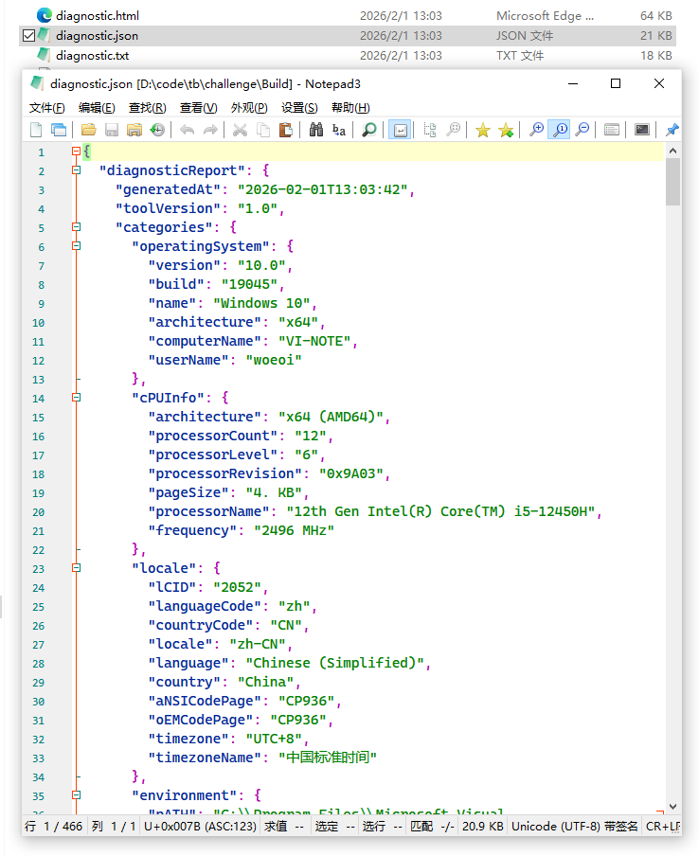Screen dimensions: 699x856
Task: Click the Zoom out magnifier icon
Action: (582, 130)
